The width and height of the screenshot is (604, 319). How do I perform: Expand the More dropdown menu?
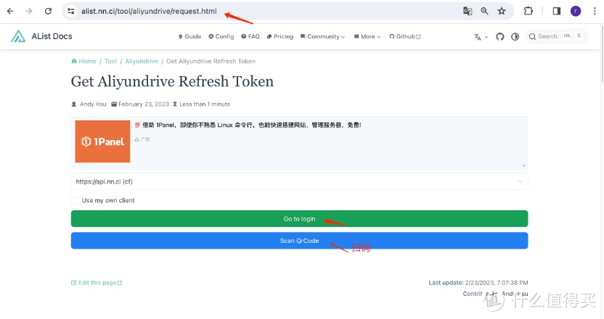click(367, 36)
